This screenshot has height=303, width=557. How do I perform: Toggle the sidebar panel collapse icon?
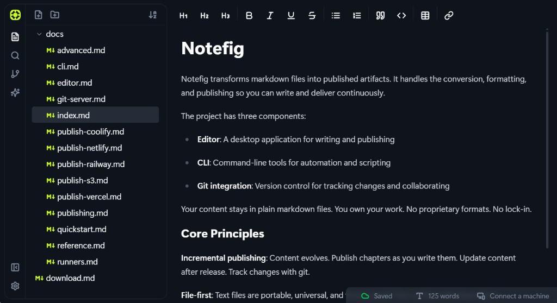pos(15,267)
